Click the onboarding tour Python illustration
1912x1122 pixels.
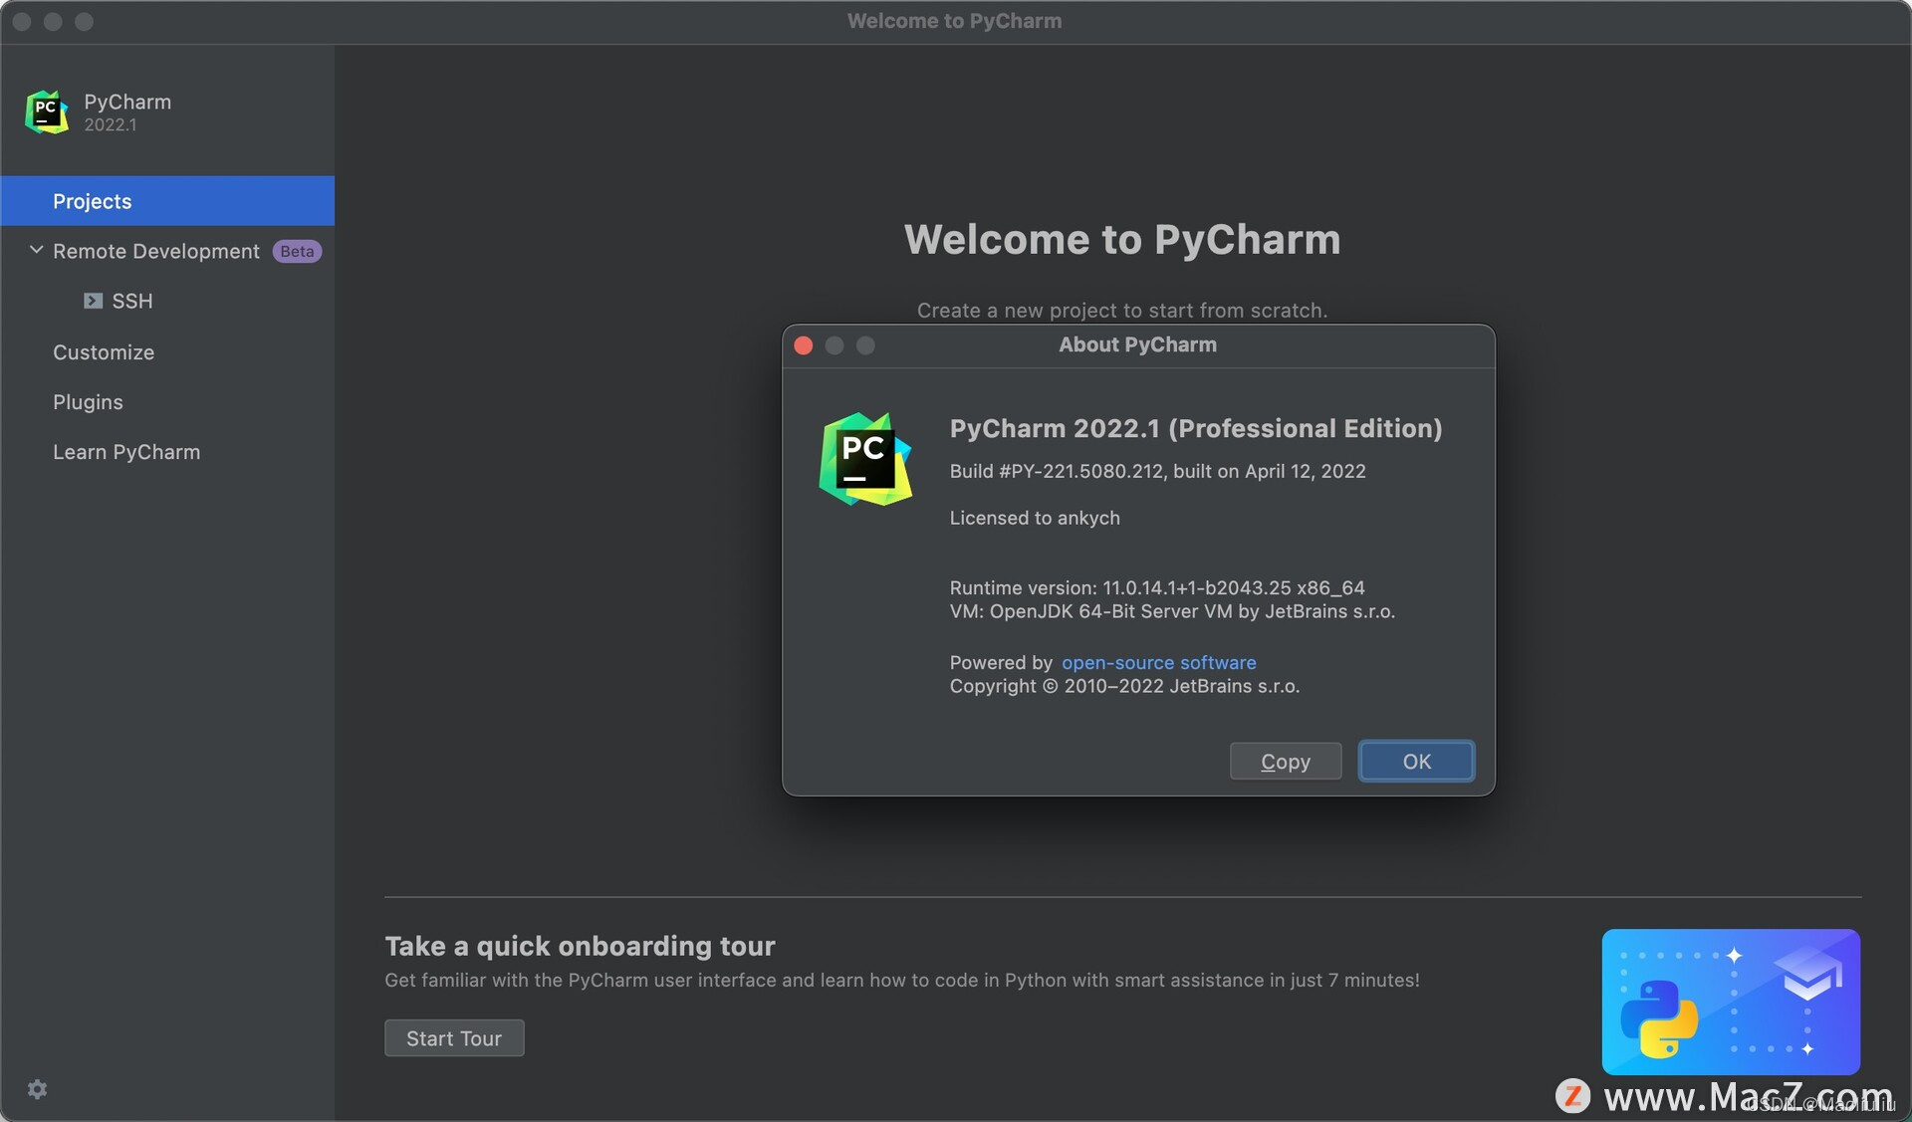(1730, 1001)
